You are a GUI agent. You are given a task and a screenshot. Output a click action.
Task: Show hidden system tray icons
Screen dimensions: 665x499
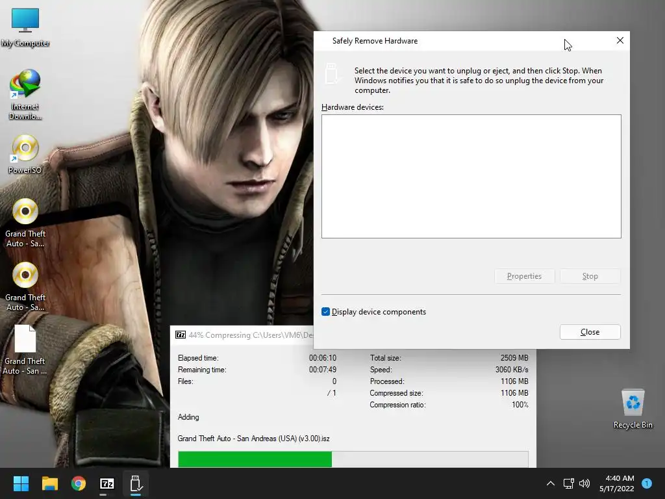coord(551,483)
